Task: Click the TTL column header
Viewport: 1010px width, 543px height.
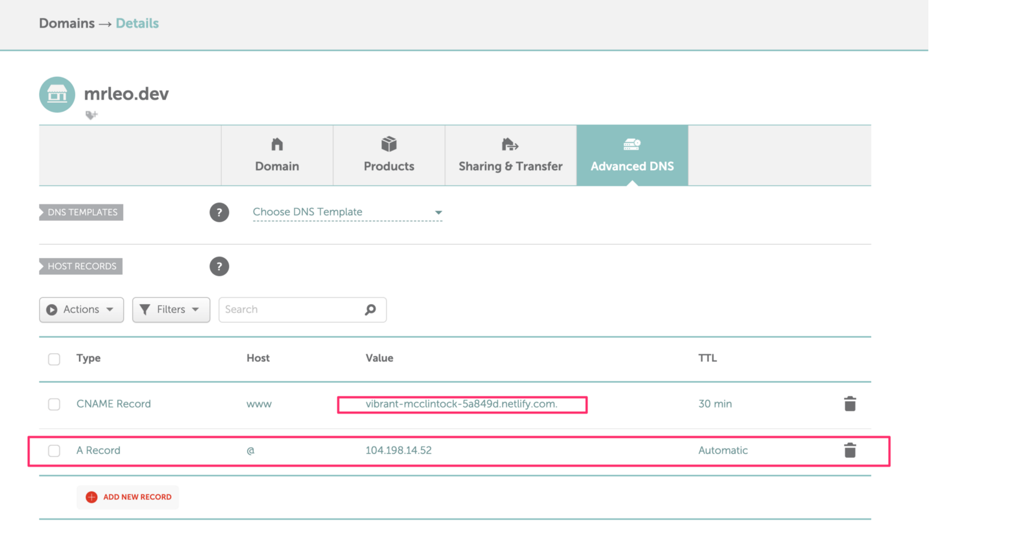Action: [x=708, y=358]
